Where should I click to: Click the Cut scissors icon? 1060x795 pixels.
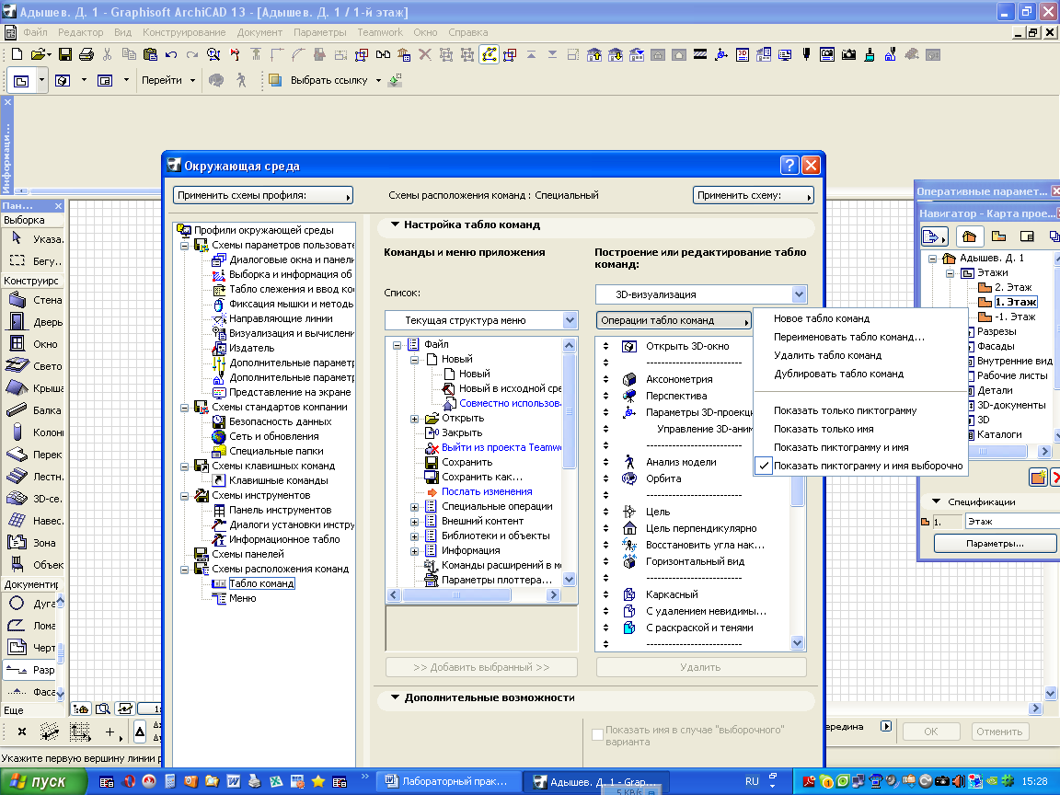108,55
